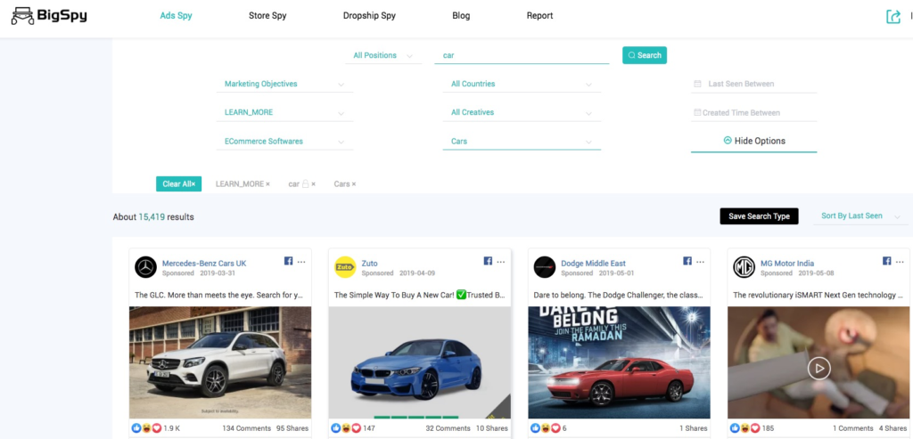
Task: Click Facebook icon on MG Motor India card
Action: (887, 261)
